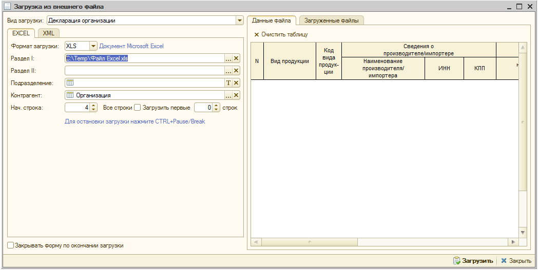Enable the Все строки checkbox
This screenshot has height=270, width=538.
coord(137,108)
